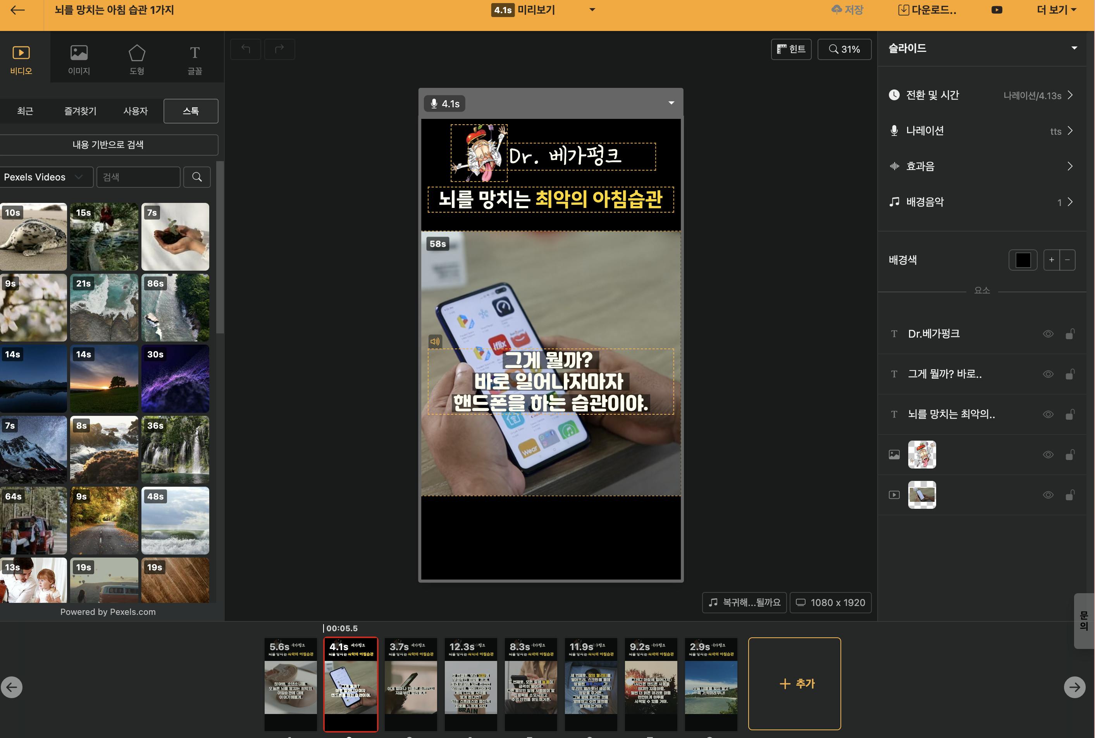
Task: Click the speaker sound icon on the canvas video
Action: (x=435, y=341)
